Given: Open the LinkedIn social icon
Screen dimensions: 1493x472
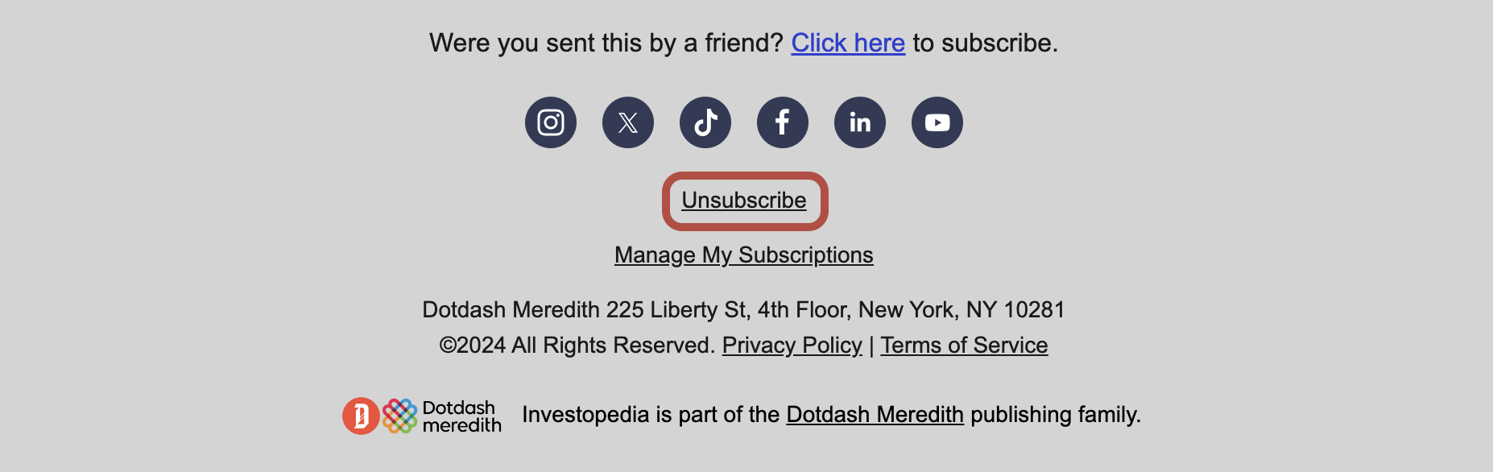Looking at the screenshot, I should 860,122.
